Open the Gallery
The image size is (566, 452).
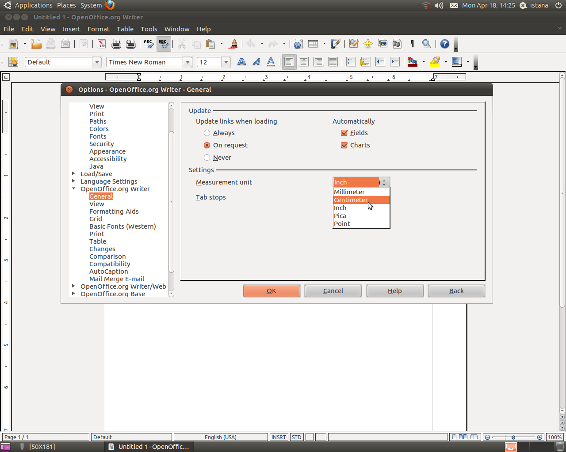[383, 44]
